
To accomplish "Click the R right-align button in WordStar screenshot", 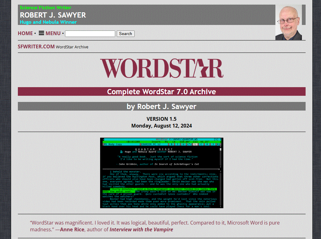I will (207, 144).
